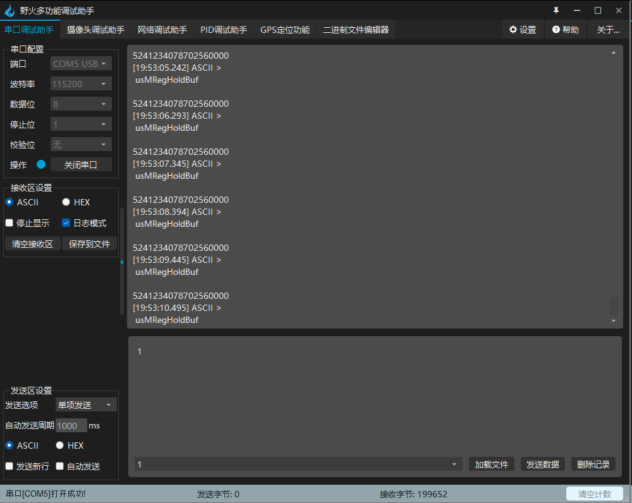The image size is (632, 503).
Task: Switch to GPS定位功能 tab
Action: [x=285, y=30]
